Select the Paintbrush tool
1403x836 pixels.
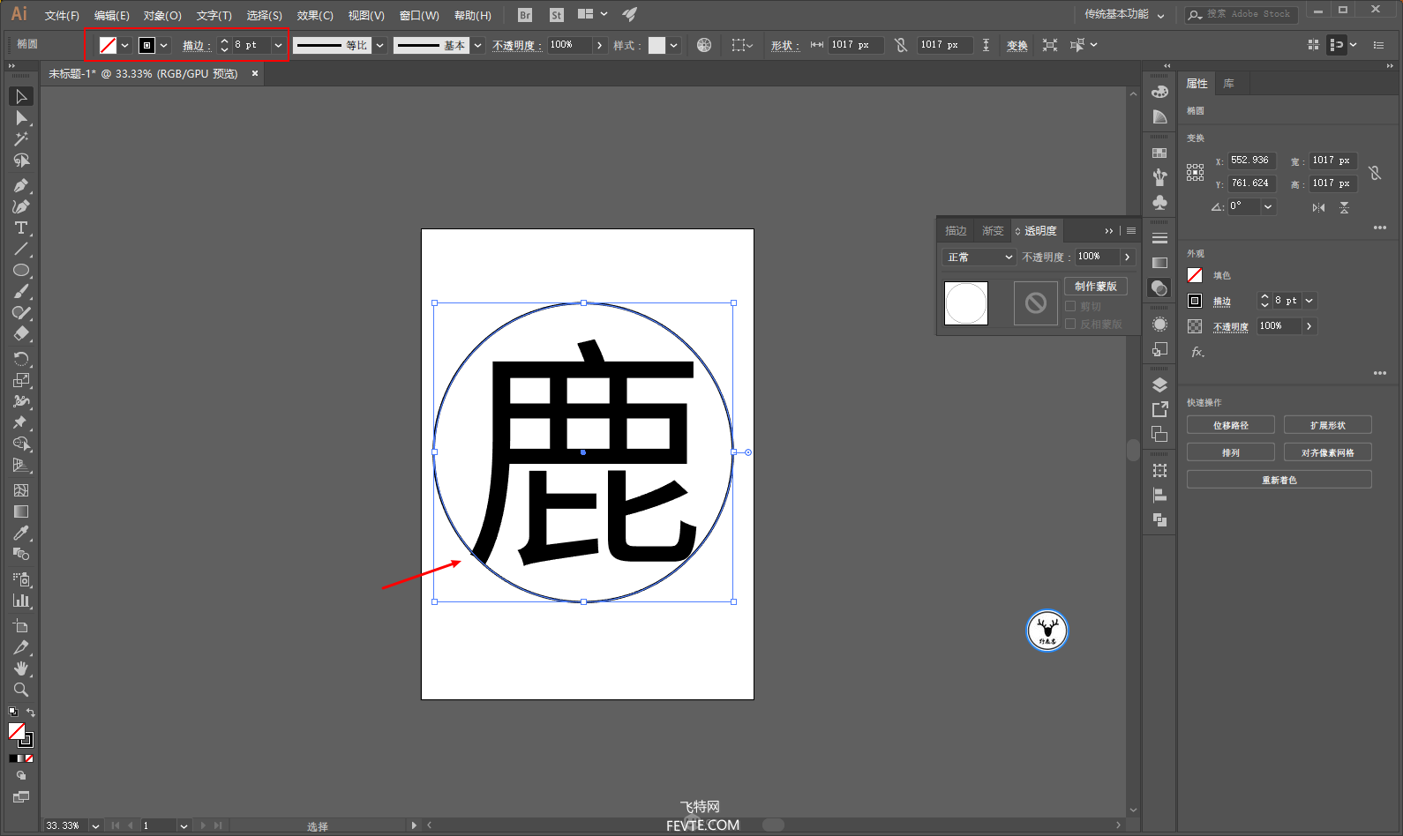tap(21, 292)
